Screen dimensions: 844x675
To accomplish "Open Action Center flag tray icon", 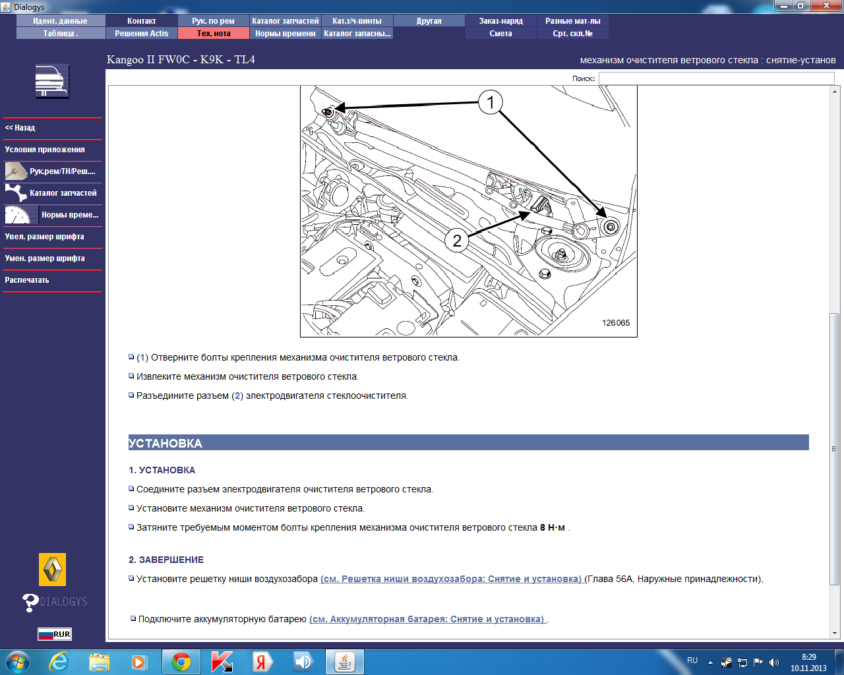I will pyautogui.click(x=758, y=662).
